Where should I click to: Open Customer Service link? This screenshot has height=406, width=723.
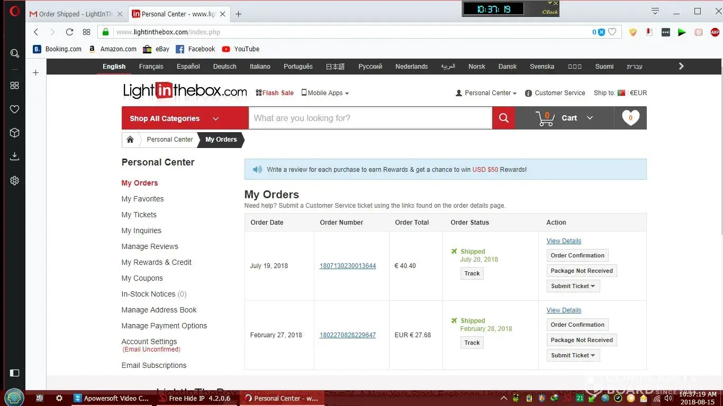tap(555, 93)
